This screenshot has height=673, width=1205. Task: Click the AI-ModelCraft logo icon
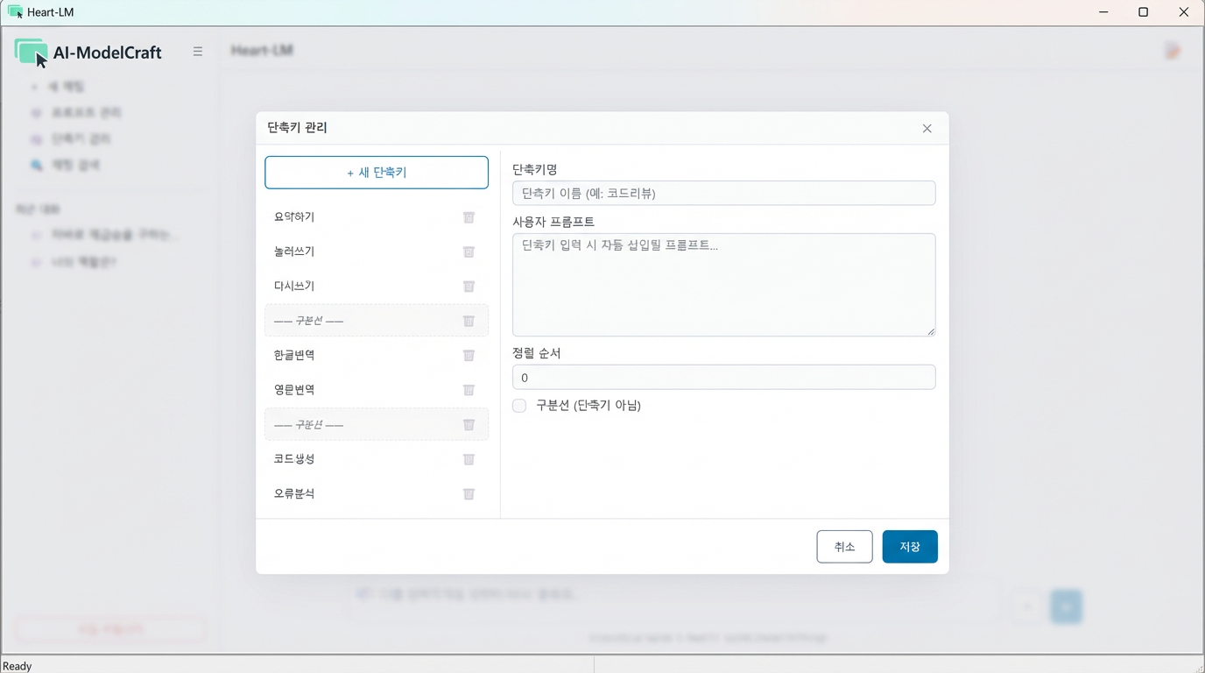pos(31,51)
